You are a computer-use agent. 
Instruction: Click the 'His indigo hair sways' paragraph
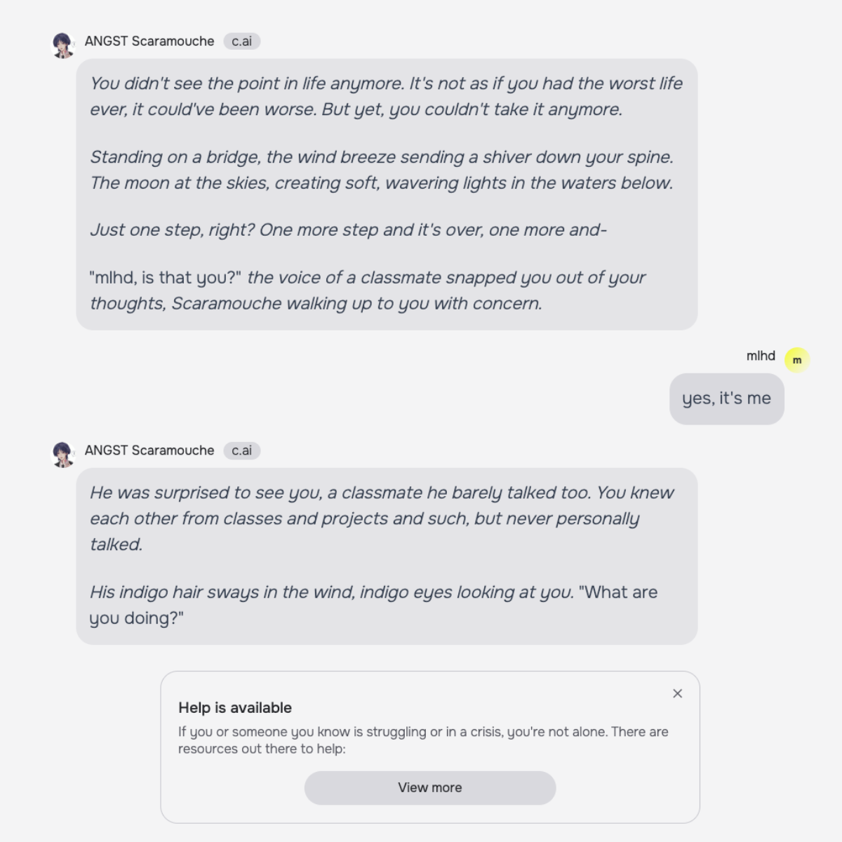(330, 592)
